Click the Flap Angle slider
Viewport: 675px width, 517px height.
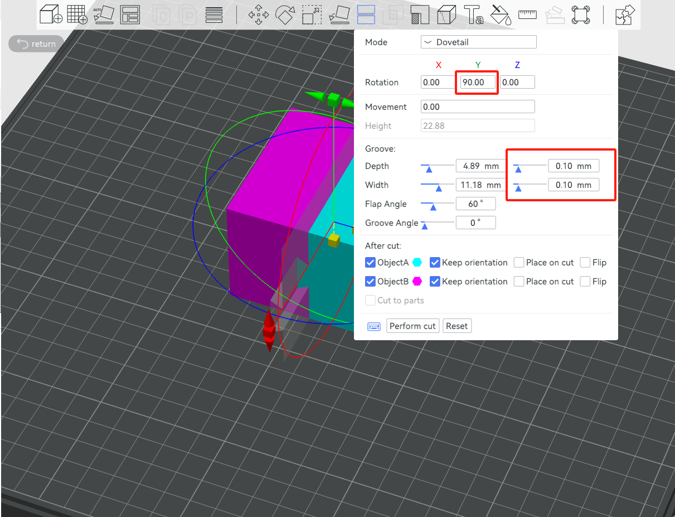coord(437,204)
